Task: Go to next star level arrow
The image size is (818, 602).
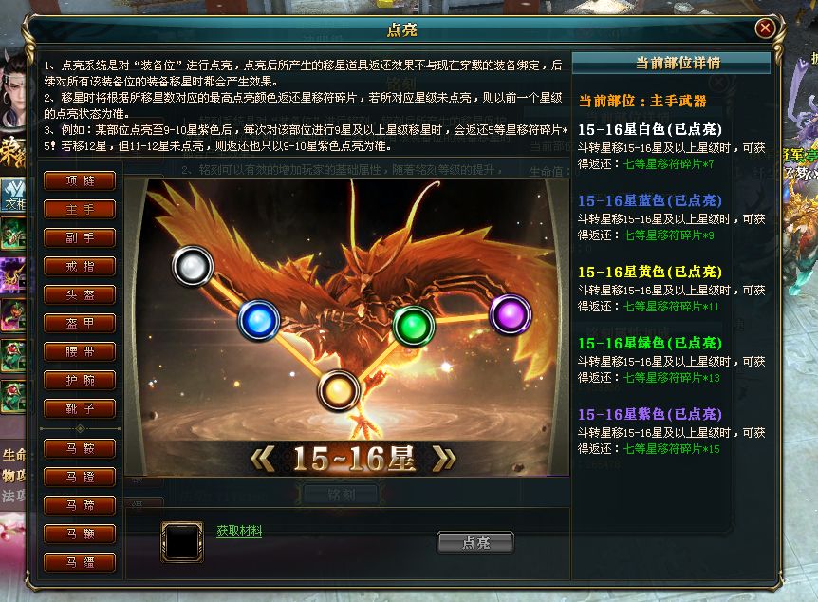Action: (x=443, y=460)
